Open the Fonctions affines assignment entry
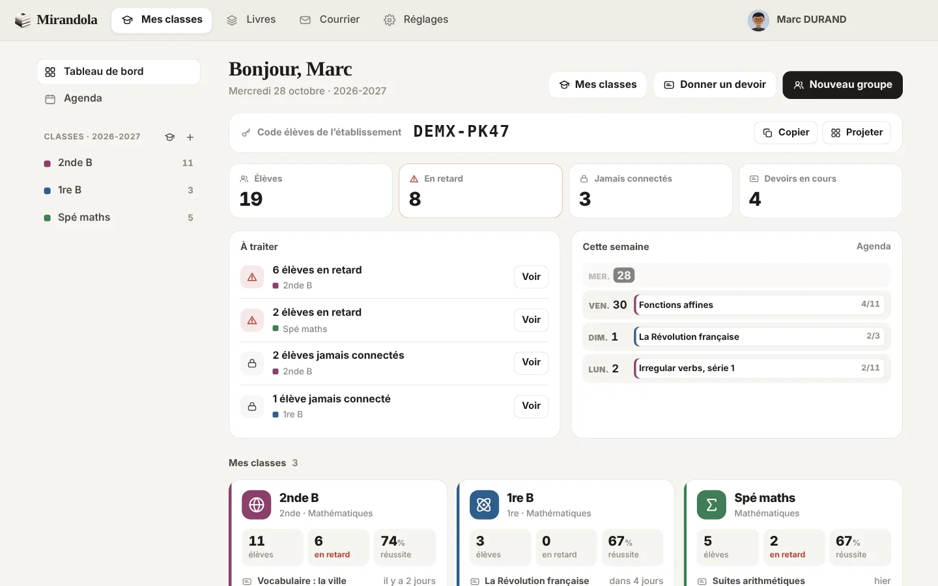Viewport: 938px width, 586px height. (759, 305)
